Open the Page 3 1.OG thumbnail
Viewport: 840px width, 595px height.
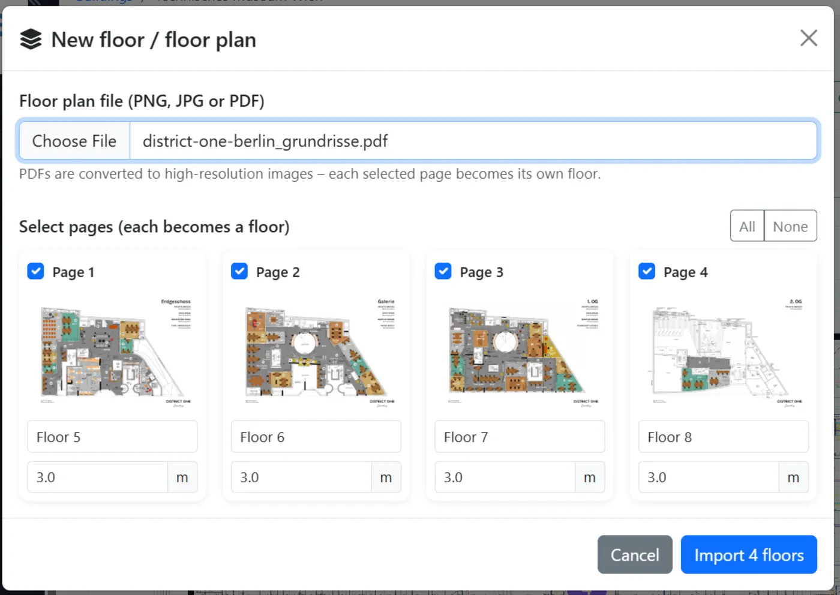[x=520, y=353]
